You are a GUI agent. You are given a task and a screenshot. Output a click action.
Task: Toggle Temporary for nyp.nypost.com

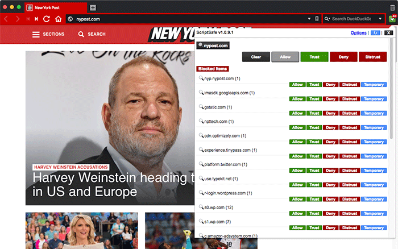(x=374, y=84)
